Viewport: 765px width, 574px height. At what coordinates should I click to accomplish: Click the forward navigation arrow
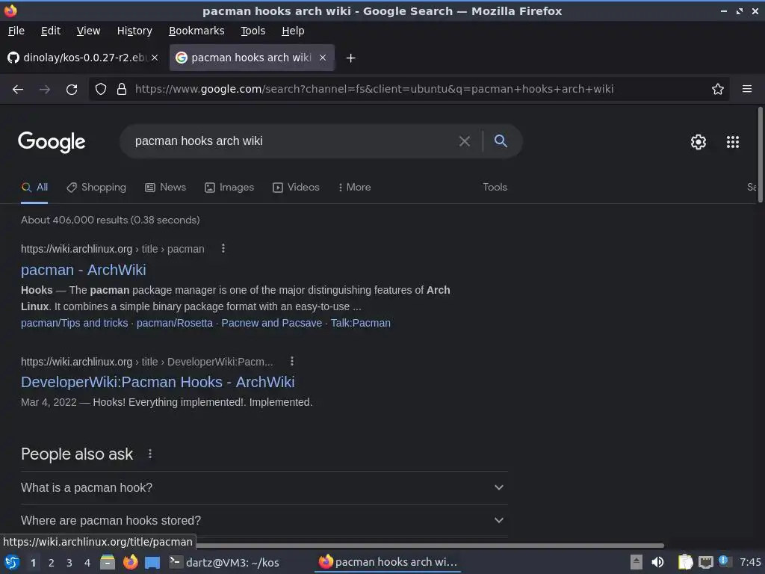click(x=44, y=90)
